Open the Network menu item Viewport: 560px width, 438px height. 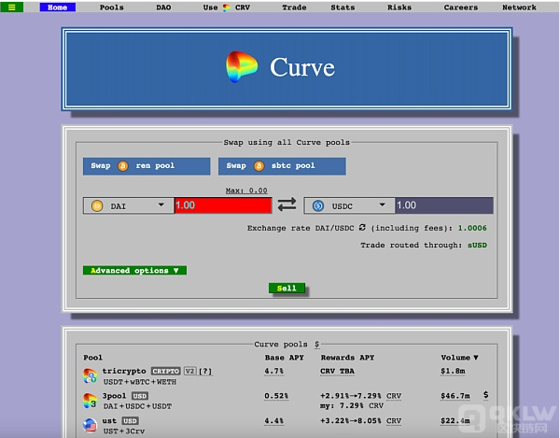(x=519, y=7)
